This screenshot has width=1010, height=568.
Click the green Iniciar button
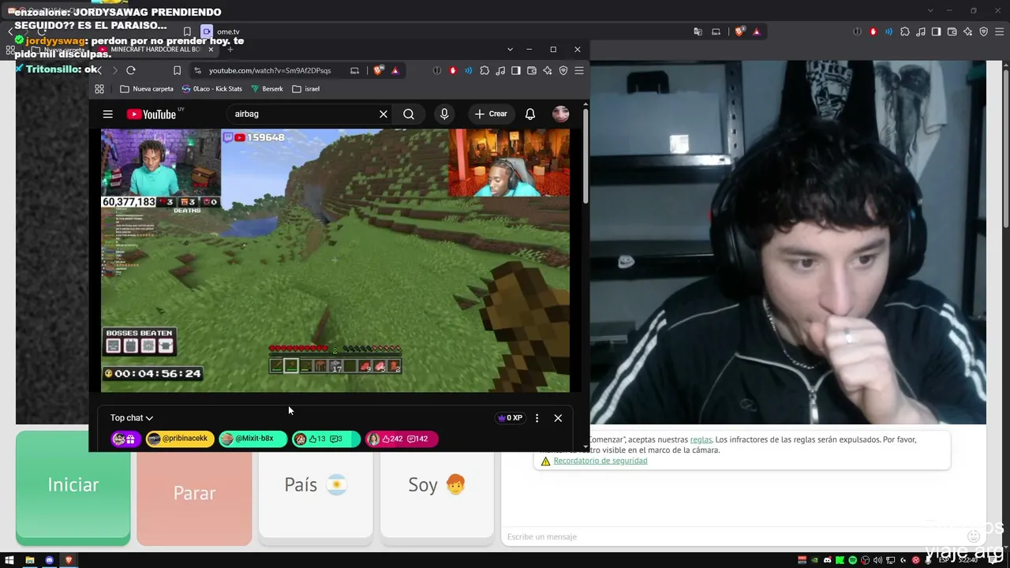click(x=73, y=487)
